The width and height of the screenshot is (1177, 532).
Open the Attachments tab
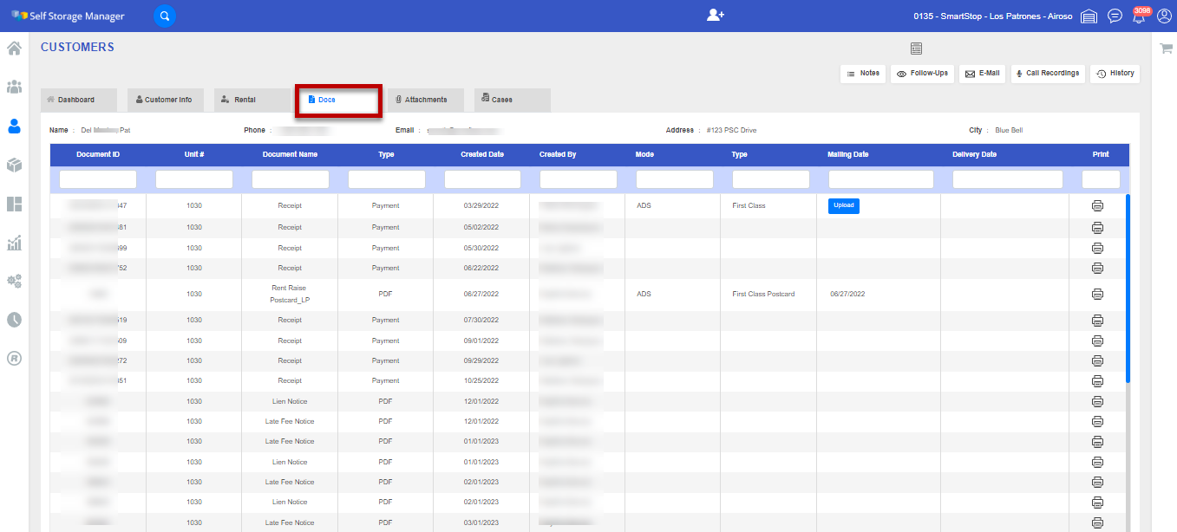coord(425,100)
